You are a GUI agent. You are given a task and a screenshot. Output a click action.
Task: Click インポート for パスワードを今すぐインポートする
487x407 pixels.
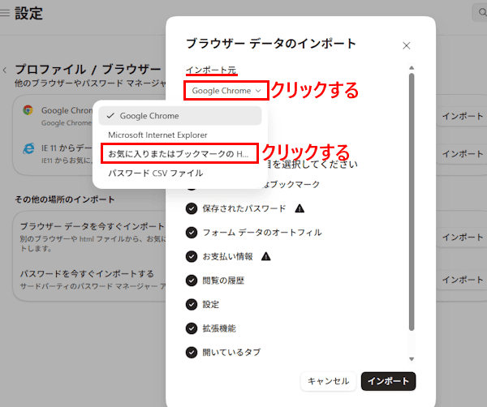pos(462,280)
